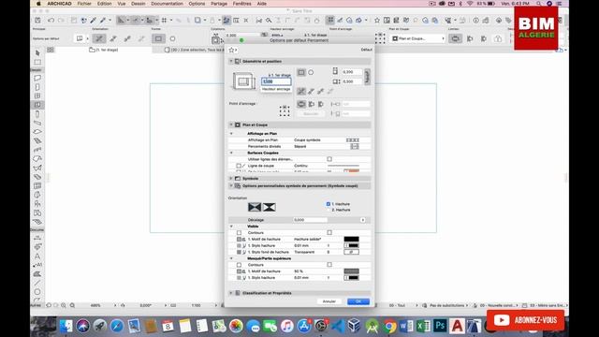Collapse the Masqué/Partie supérieure group
Viewport: 599px width, 337px height.
[231, 258]
